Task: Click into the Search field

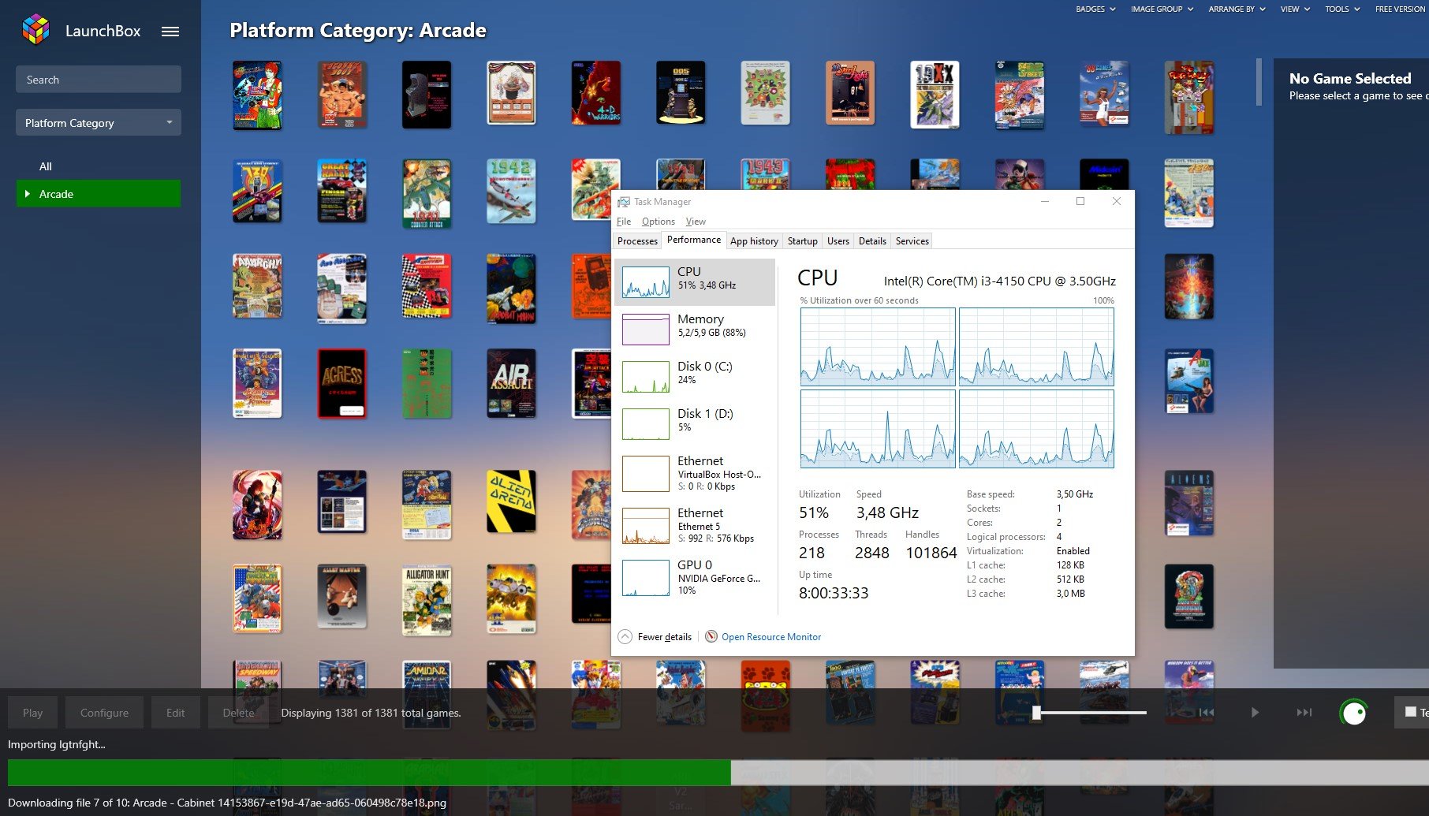Action: [x=99, y=80]
